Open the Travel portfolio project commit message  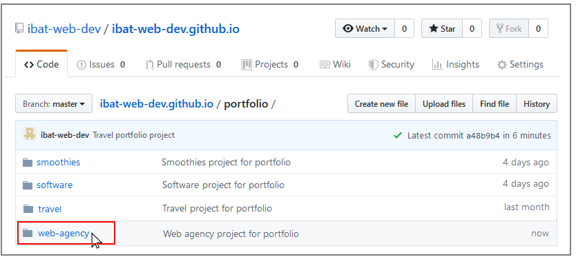[134, 135]
